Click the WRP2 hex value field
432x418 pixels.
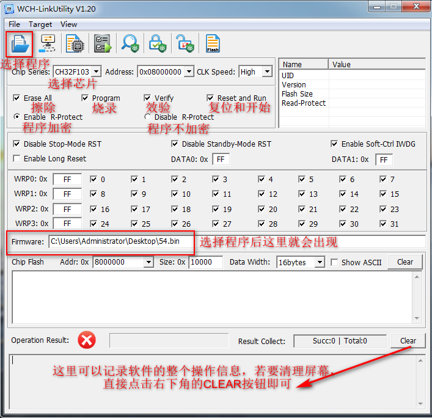coord(67,209)
